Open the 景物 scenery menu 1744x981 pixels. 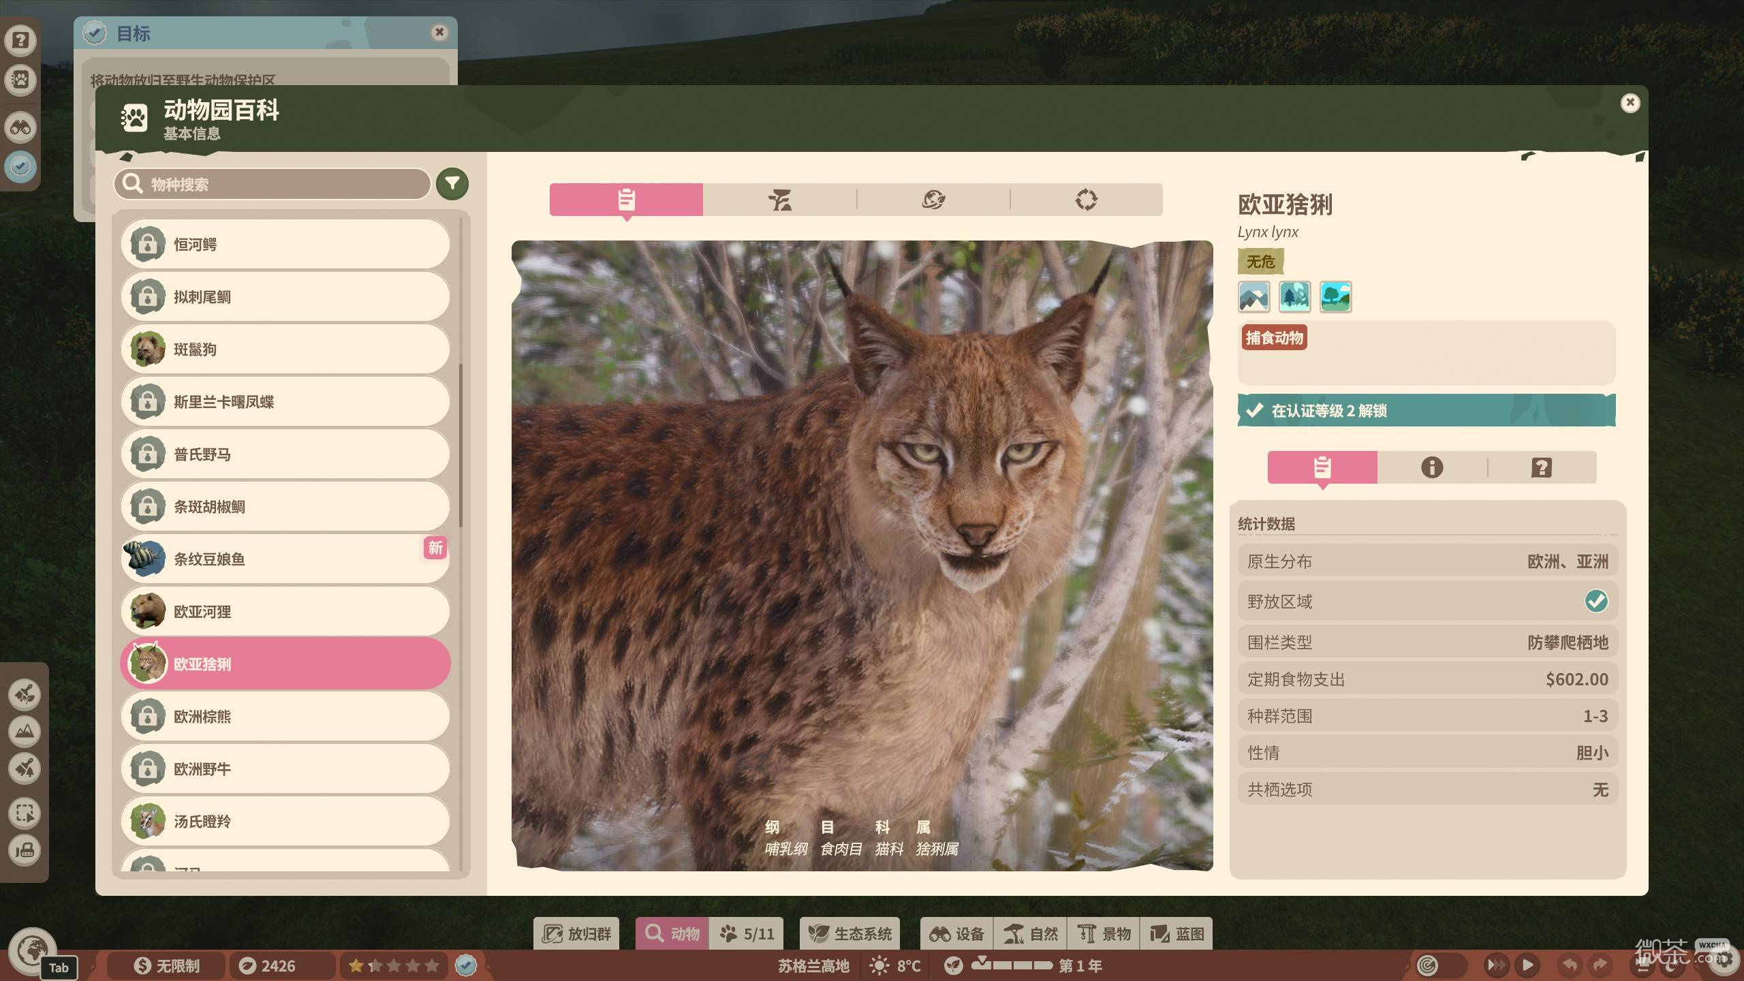coord(1104,933)
